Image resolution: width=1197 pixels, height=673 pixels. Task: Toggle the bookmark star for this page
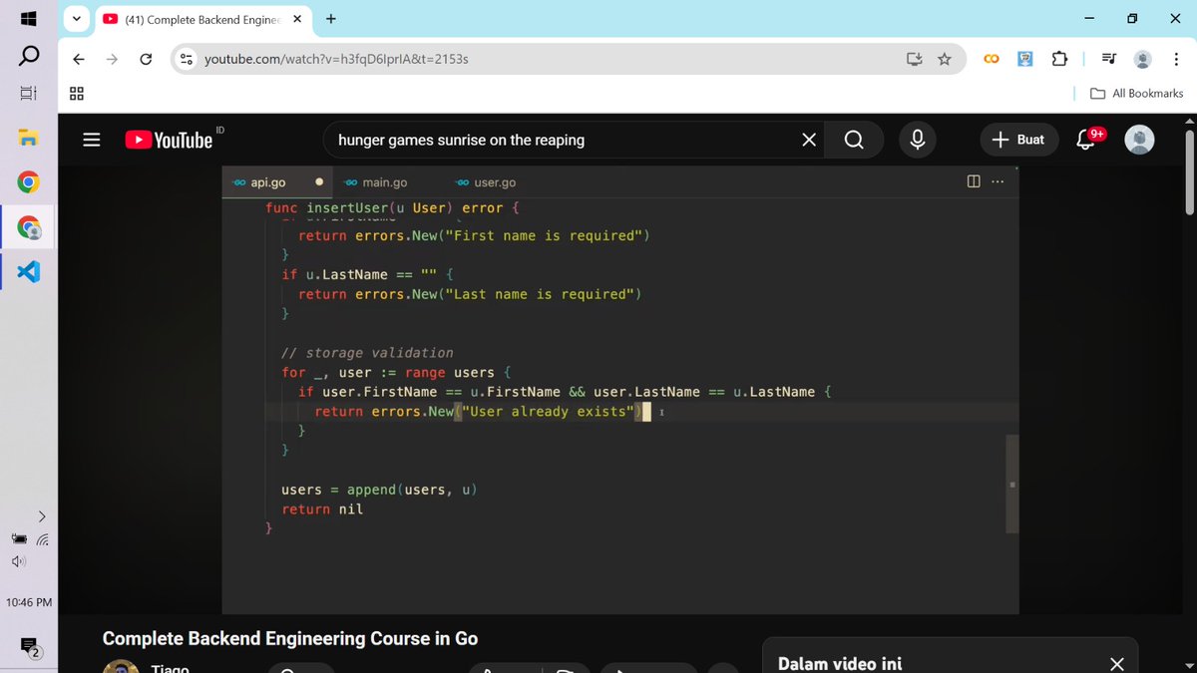pos(944,59)
